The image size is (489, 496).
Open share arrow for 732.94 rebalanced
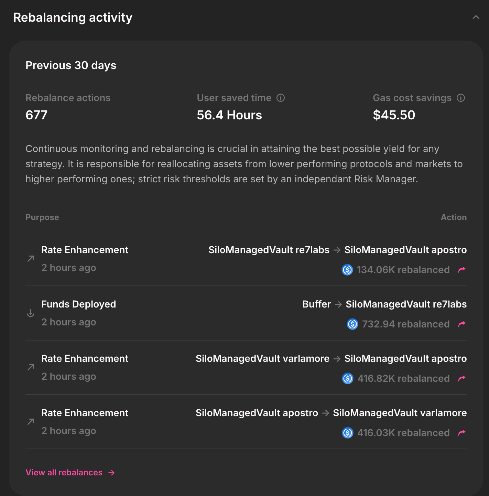point(462,324)
